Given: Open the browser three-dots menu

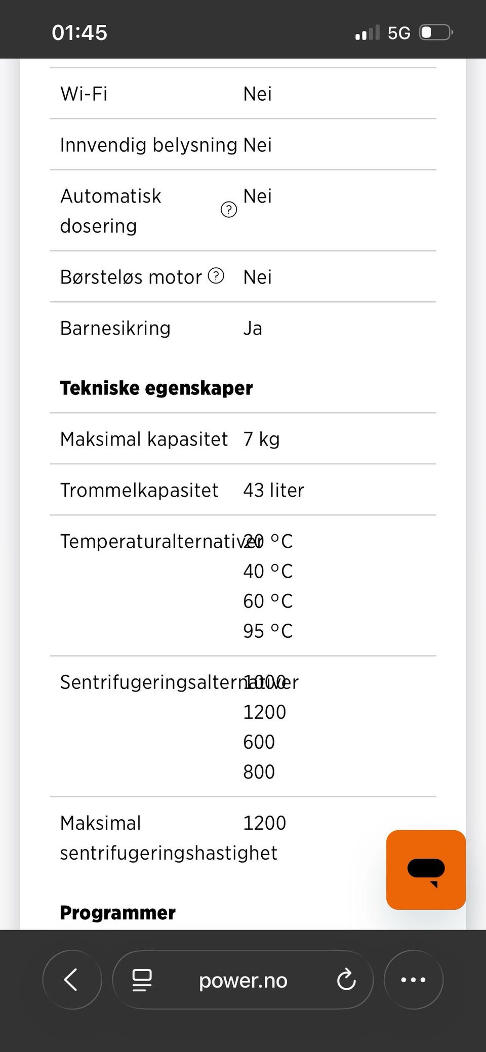Looking at the screenshot, I should tap(414, 980).
